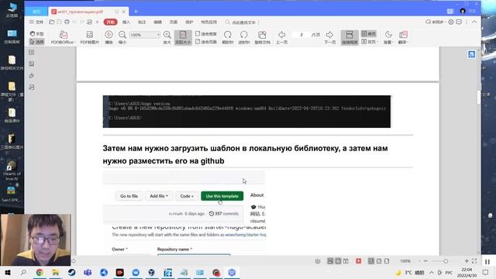Choose fit width option
This screenshot has width=496, height=279.
point(206,33)
